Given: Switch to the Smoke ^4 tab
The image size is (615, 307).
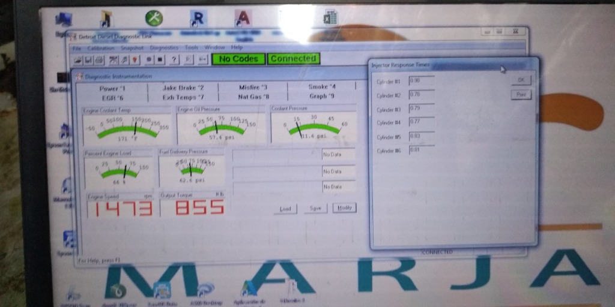Looking at the screenshot, I should 322,87.
